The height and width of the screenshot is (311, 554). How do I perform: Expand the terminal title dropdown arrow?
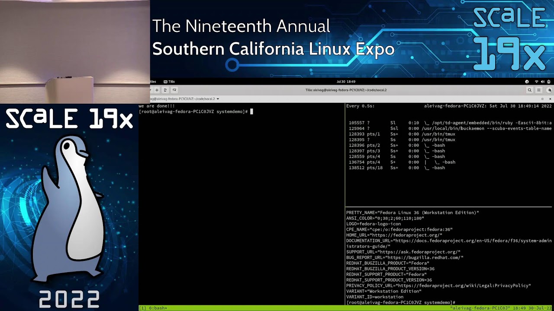(x=218, y=99)
